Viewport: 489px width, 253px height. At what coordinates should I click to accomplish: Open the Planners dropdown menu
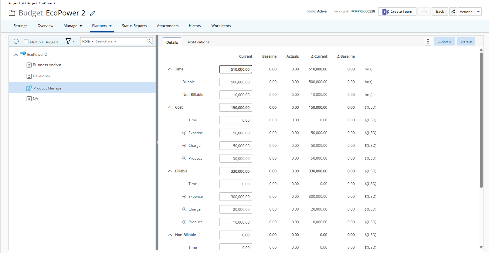[102, 26]
